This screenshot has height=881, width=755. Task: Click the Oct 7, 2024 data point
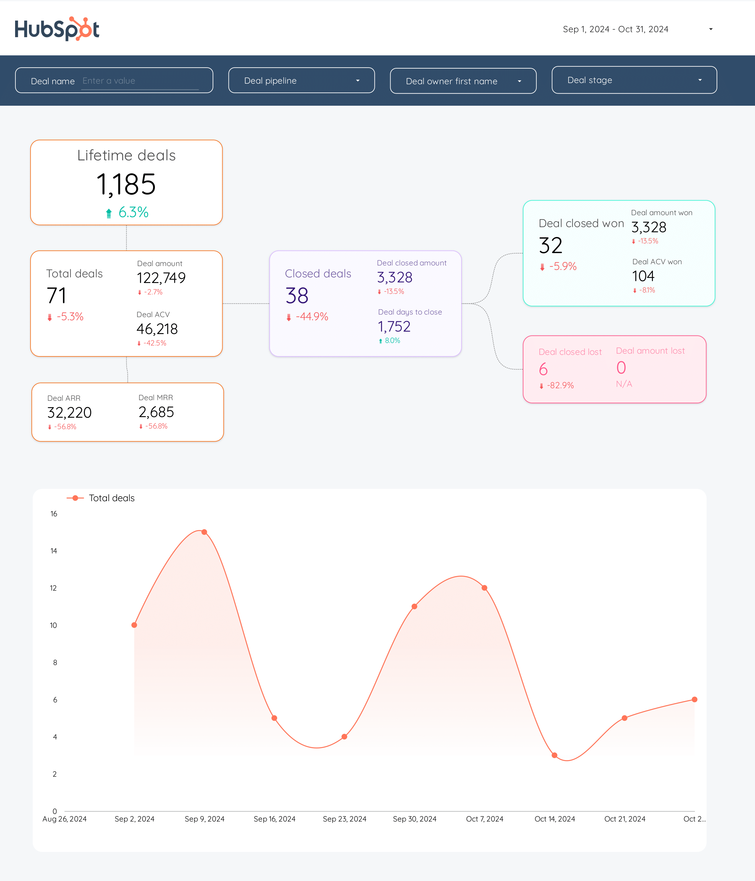click(484, 588)
